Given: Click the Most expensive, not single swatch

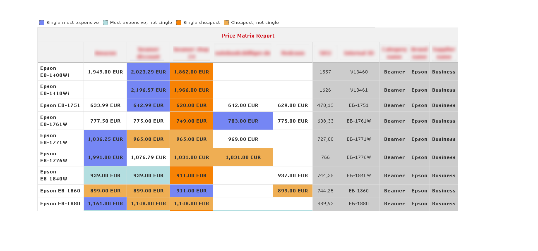Looking at the screenshot, I should [x=106, y=23].
